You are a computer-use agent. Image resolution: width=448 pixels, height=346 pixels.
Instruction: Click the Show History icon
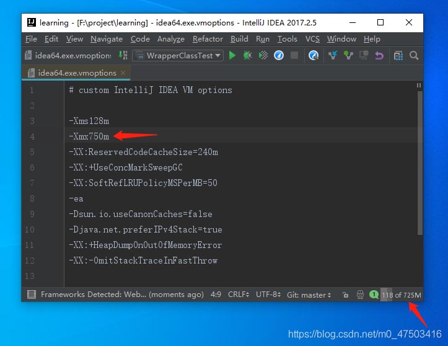(364, 55)
